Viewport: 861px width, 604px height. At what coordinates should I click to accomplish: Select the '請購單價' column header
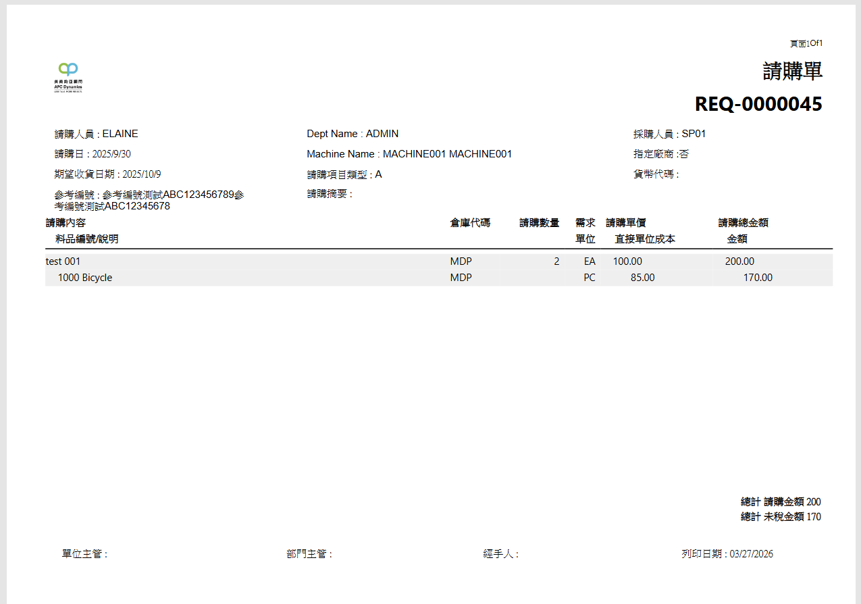[626, 223]
